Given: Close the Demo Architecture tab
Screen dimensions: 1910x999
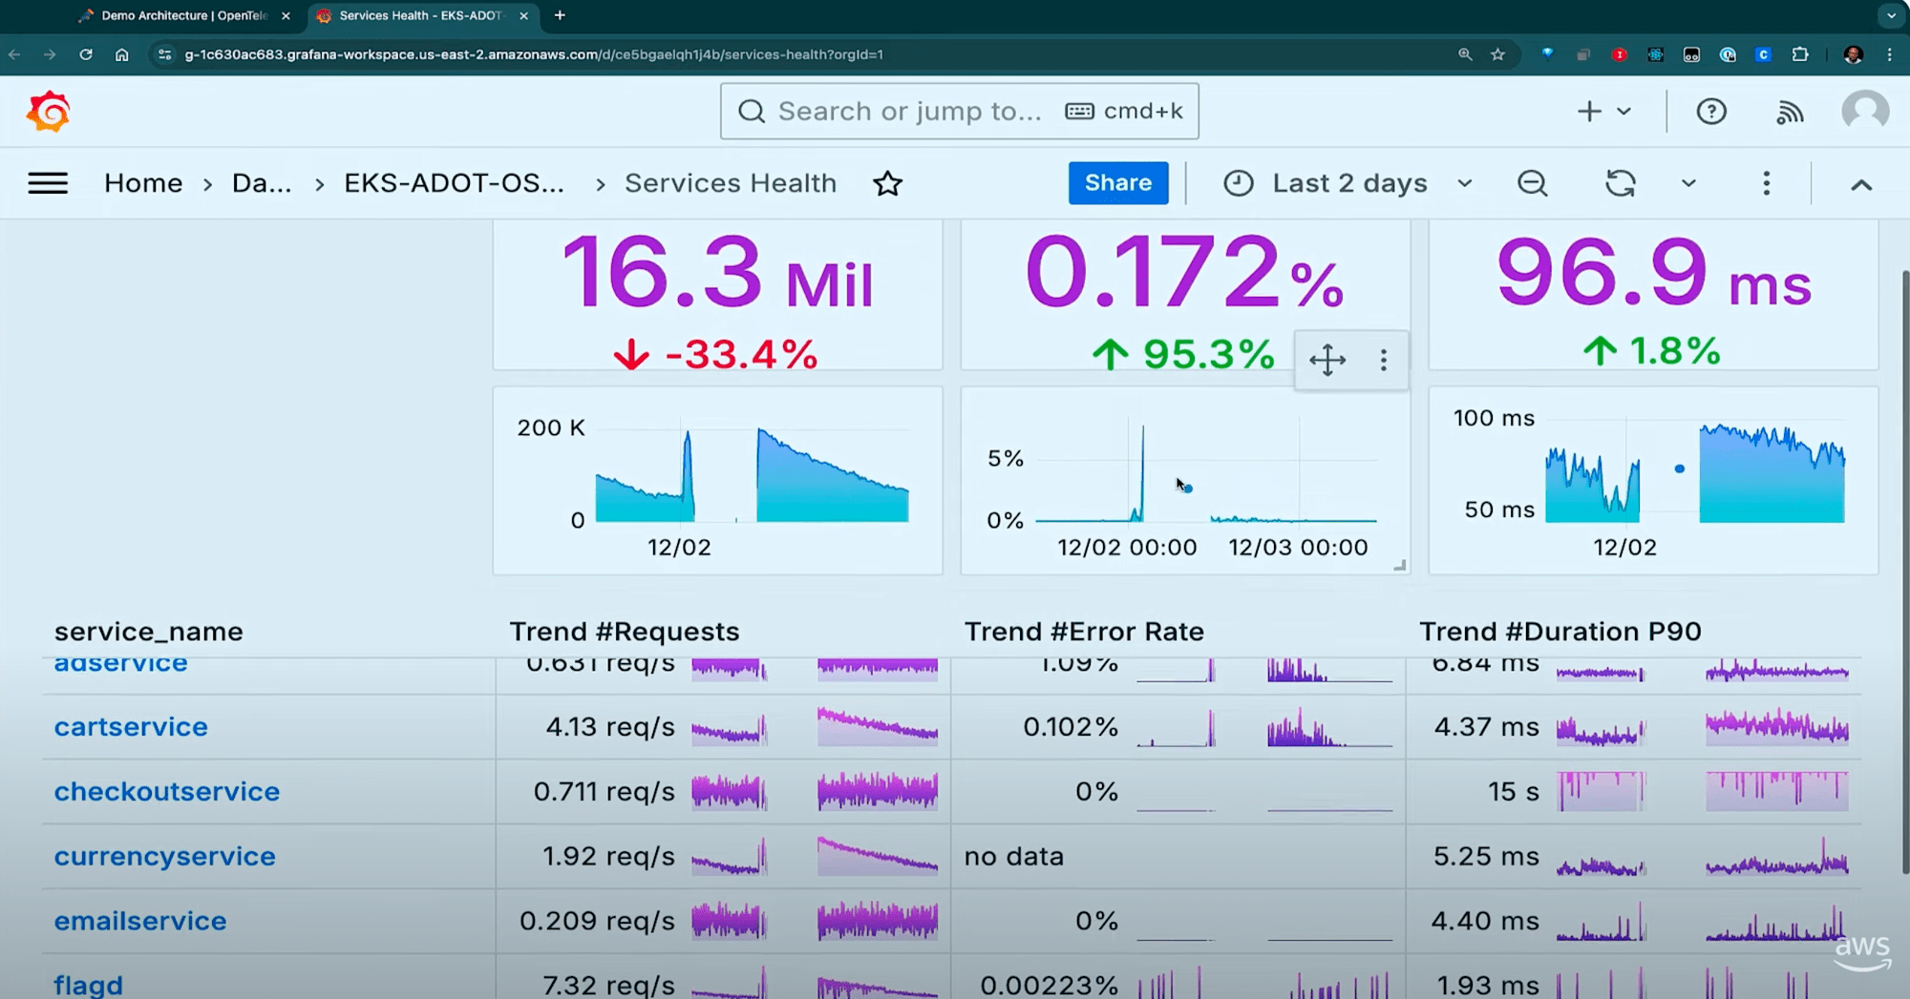Looking at the screenshot, I should (286, 15).
